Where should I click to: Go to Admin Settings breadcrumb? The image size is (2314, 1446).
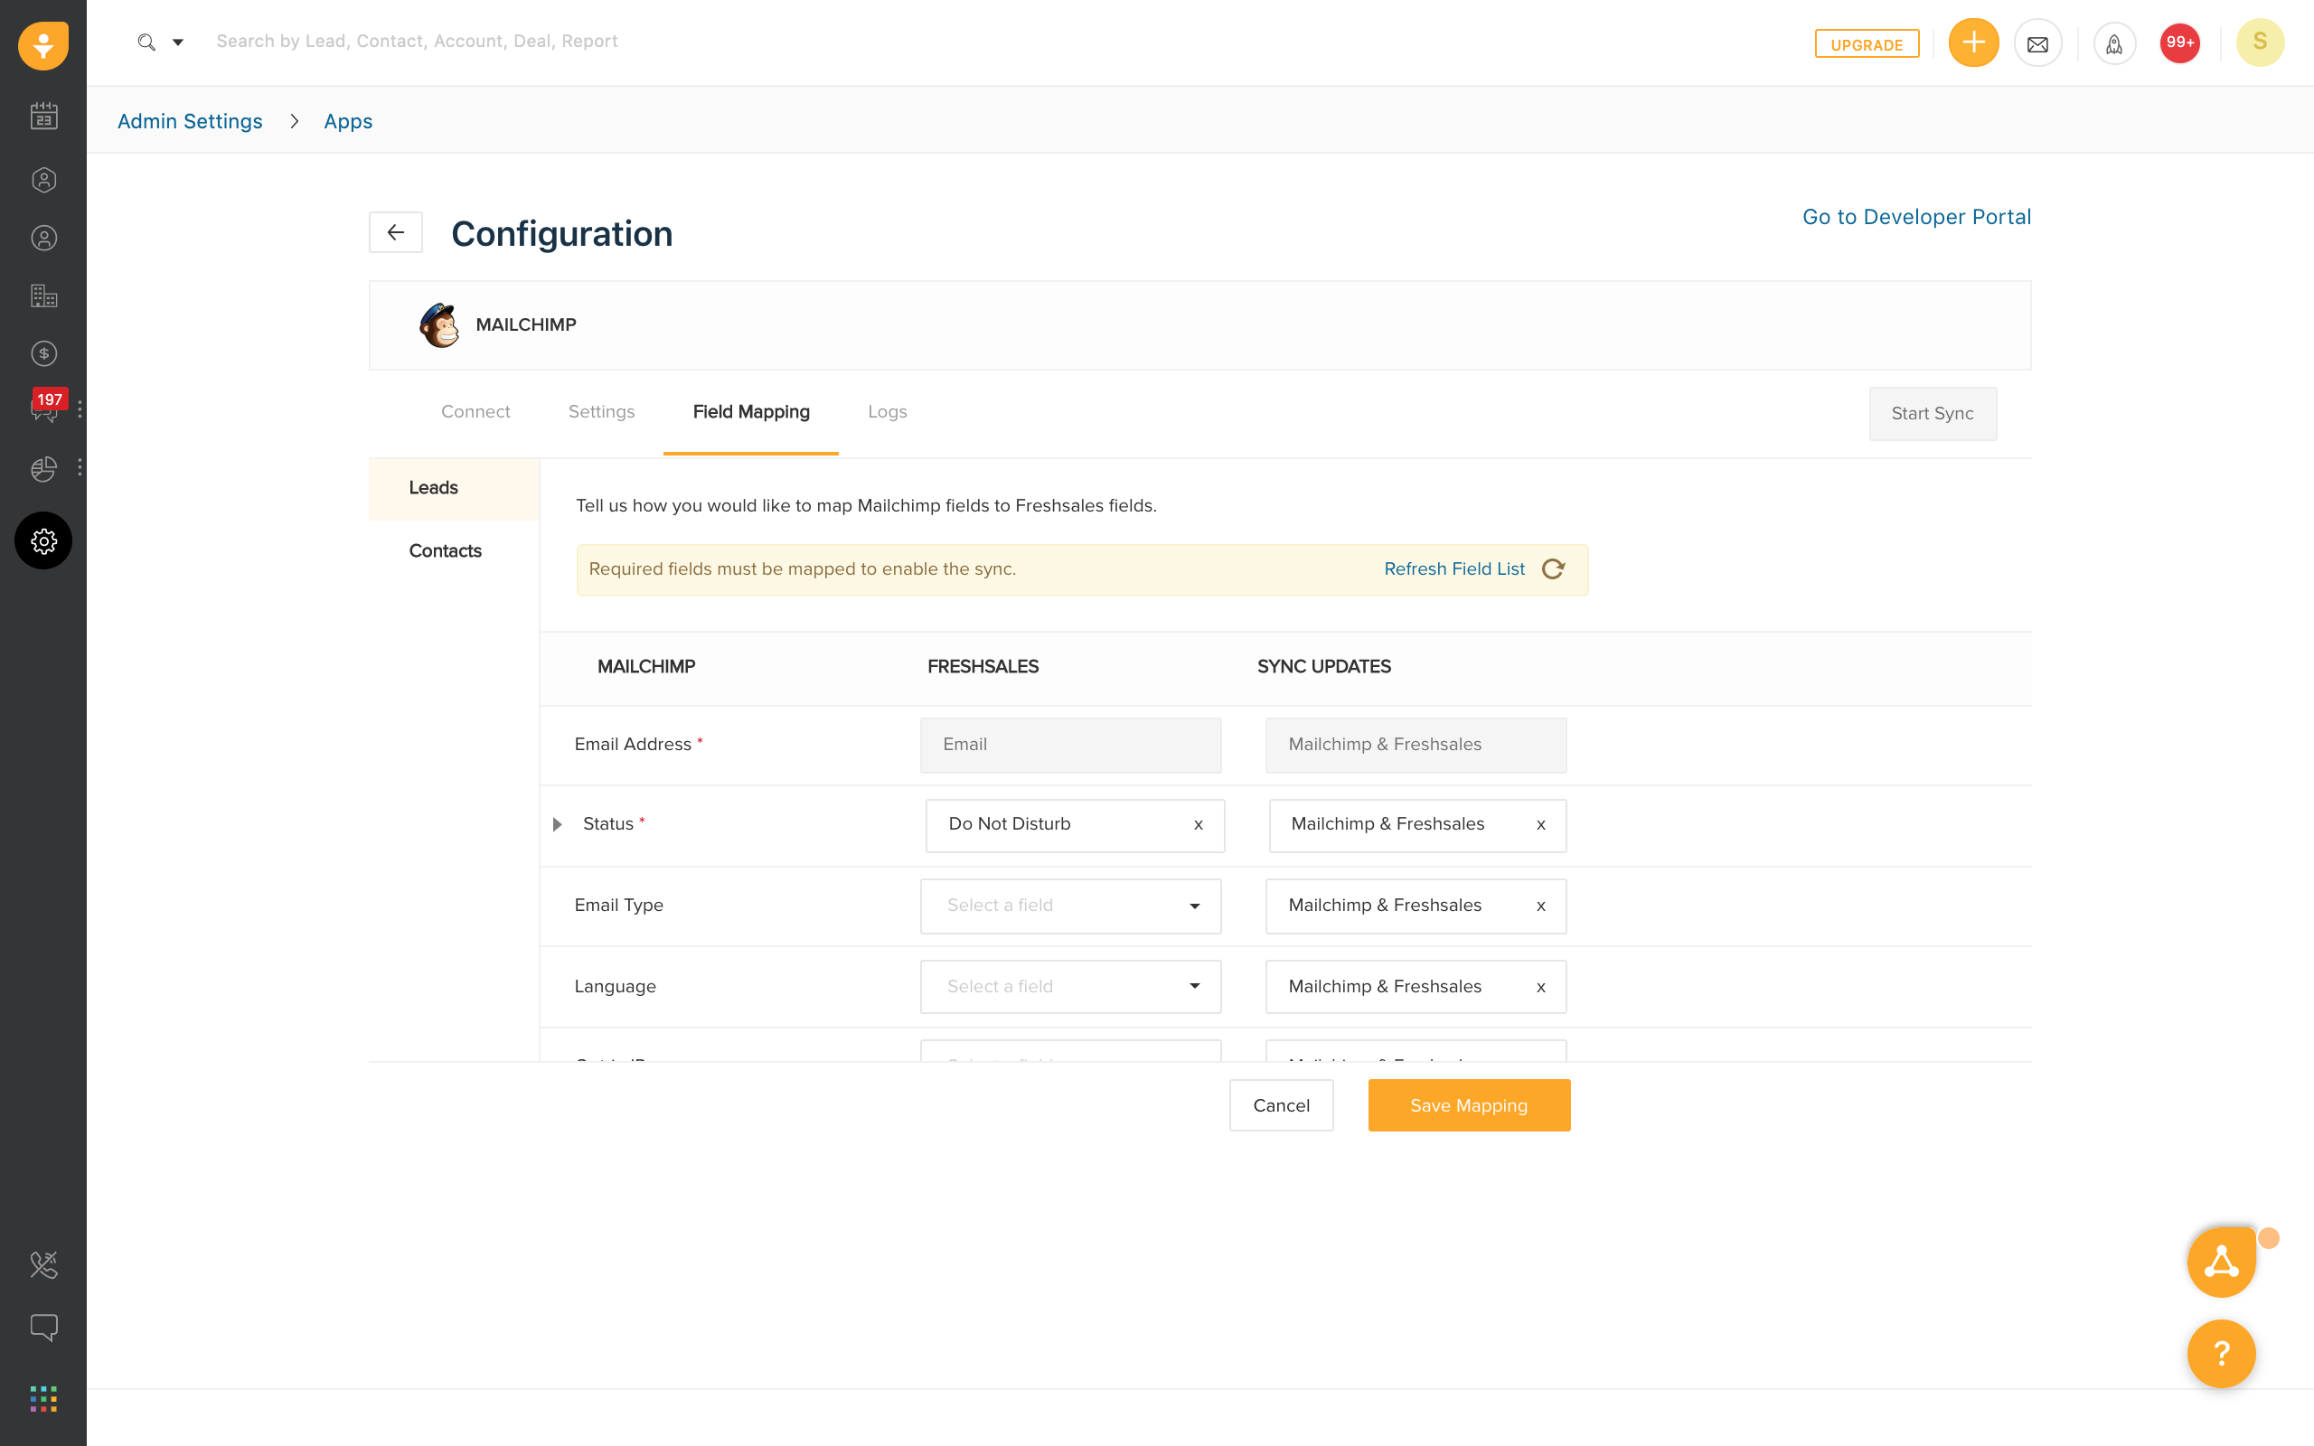(x=189, y=121)
